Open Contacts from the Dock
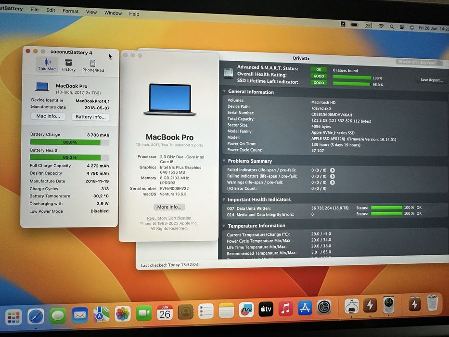 [x=186, y=312]
